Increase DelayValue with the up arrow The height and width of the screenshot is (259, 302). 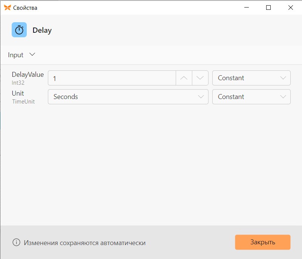click(x=184, y=78)
